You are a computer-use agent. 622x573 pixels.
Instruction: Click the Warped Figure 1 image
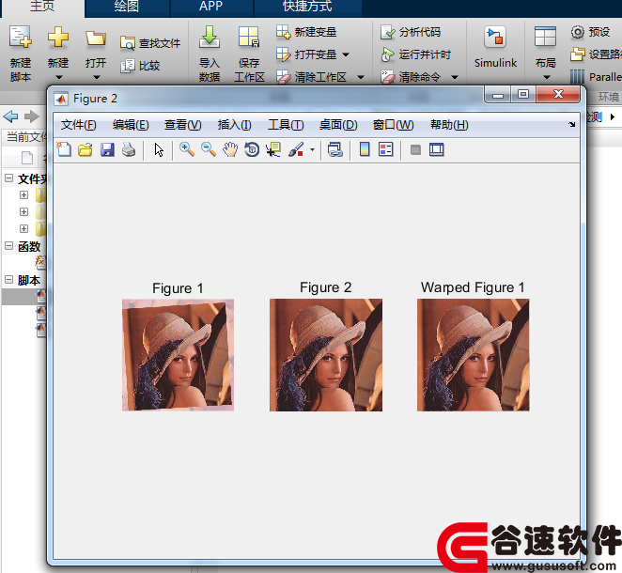[473, 355]
